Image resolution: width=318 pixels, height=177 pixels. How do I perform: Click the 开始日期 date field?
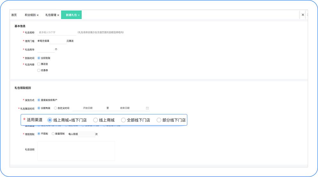[88, 108]
